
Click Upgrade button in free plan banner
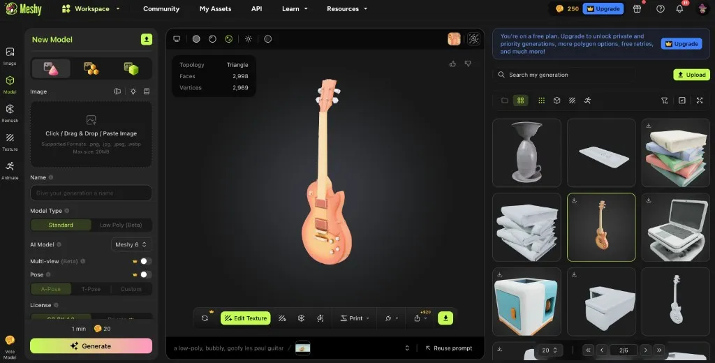681,44
